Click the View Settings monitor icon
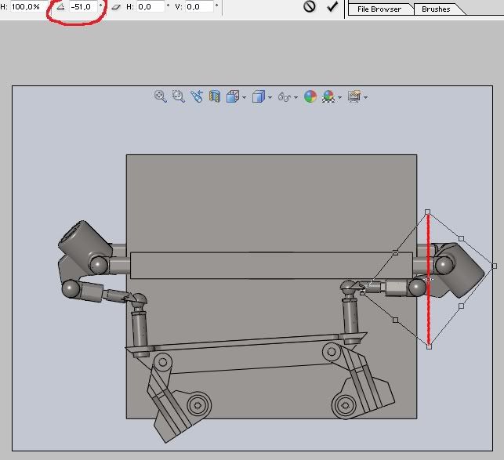 354,96
